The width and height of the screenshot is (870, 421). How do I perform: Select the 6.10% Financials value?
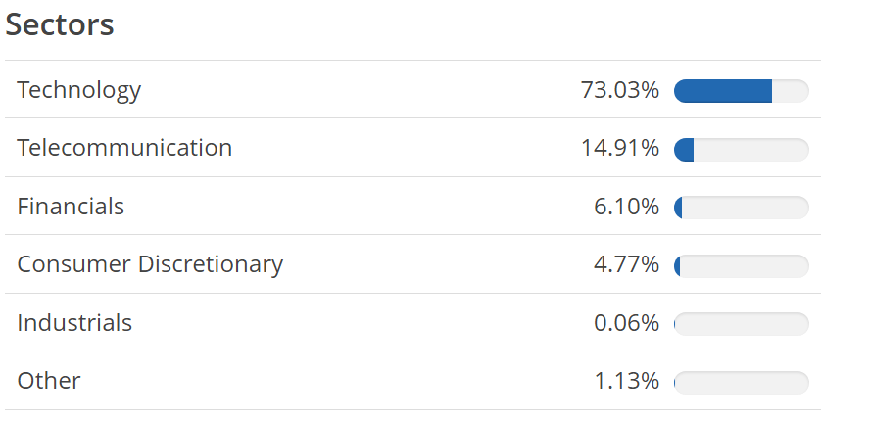tap(626, 207)
